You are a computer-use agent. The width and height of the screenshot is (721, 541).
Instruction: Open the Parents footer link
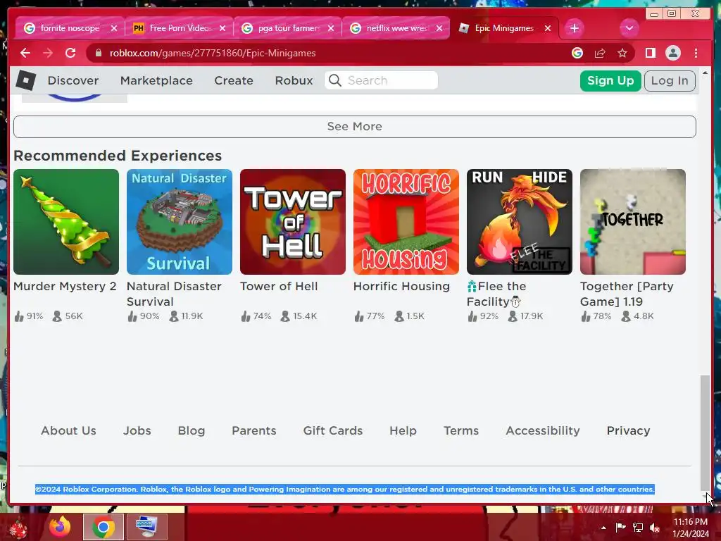pos(253,430)
